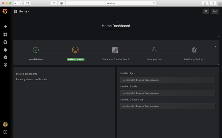Click Starred dashboards heading
222x138 pixels.
coord(27,74)
